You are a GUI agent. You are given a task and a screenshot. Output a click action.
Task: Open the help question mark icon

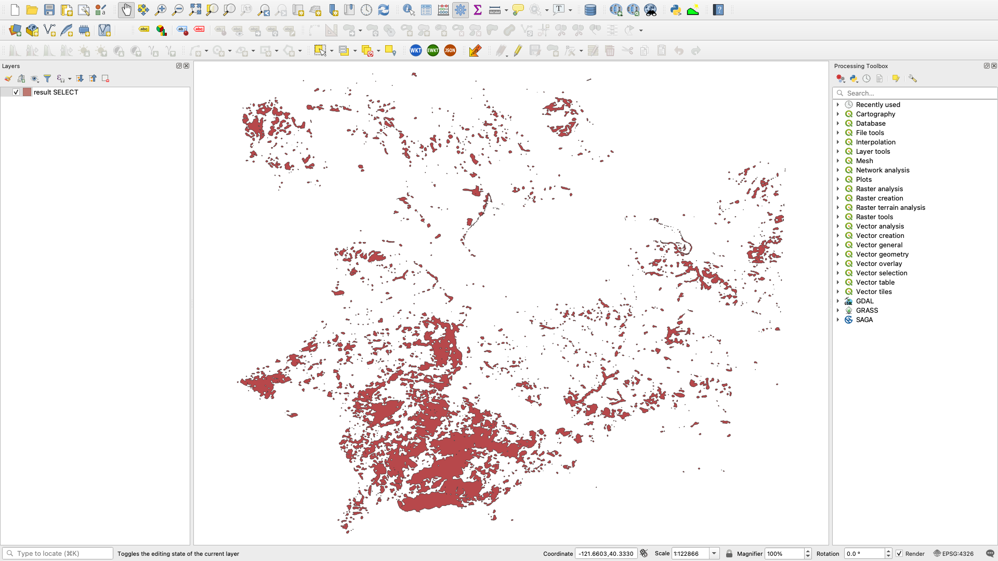[718, 10]
